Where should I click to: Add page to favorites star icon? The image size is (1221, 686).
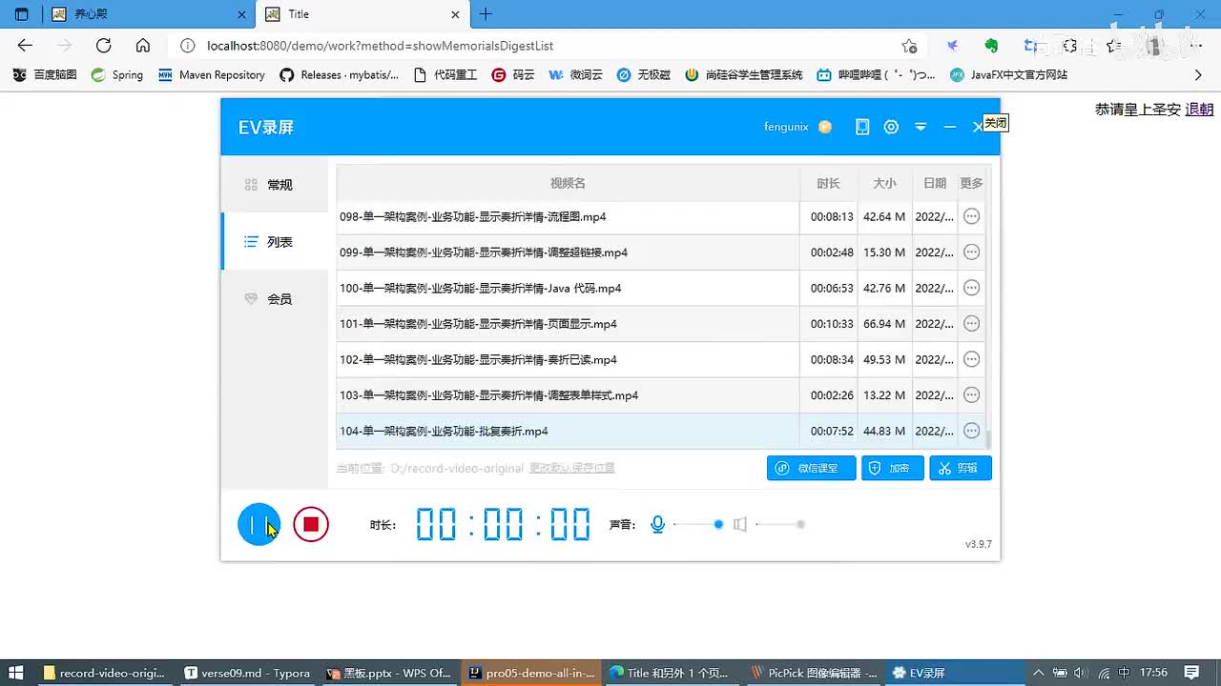(x=909, y=46)
